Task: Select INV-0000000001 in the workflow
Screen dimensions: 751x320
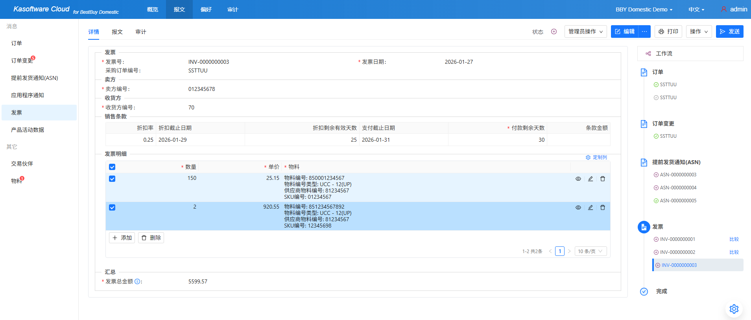Action: (677, 239)
